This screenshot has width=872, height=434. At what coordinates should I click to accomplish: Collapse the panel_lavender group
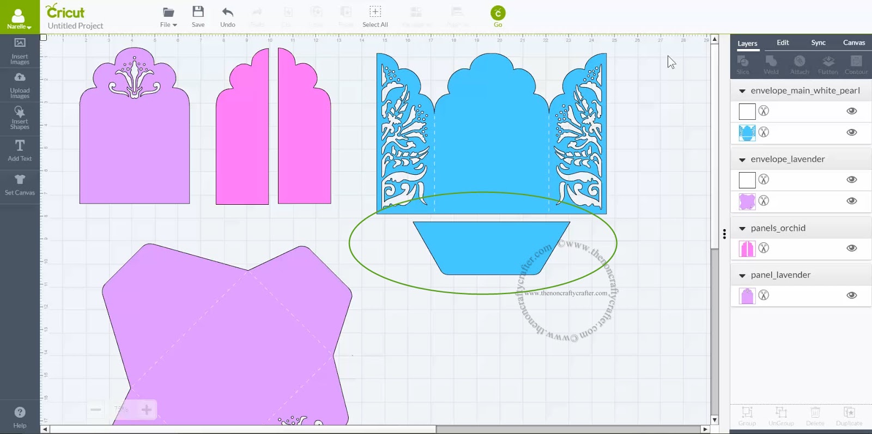point(742,276)
